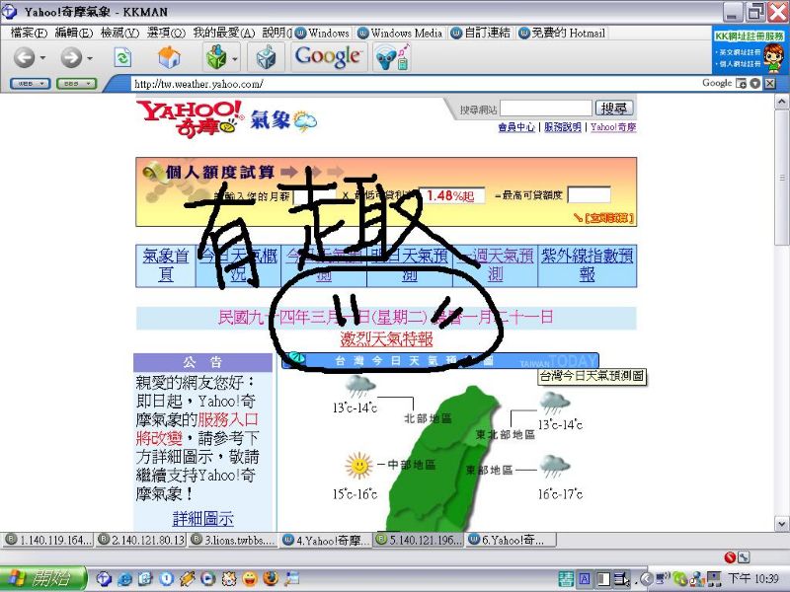Screen dimensions: 790x592
Task: Go back with the Back arrow button
Action: [24, 57]
